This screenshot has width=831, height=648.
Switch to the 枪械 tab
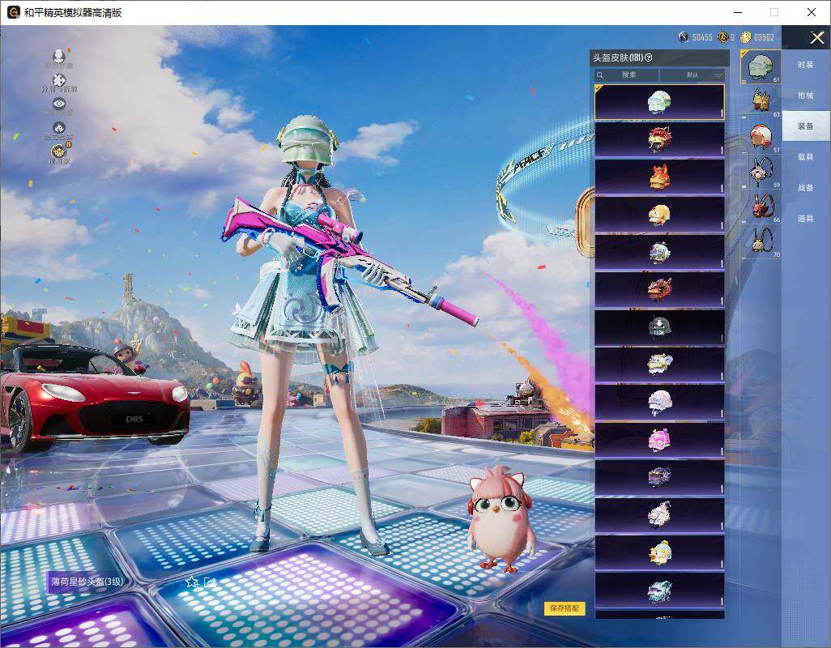806,96
